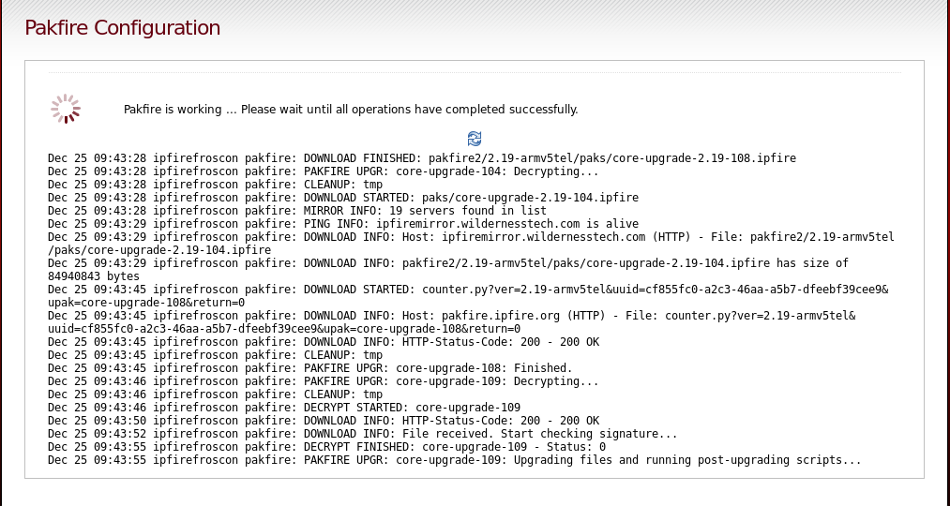Click log text '84940843 bytes'
This screenshot has width=950, height=506.
click(93, 276)
